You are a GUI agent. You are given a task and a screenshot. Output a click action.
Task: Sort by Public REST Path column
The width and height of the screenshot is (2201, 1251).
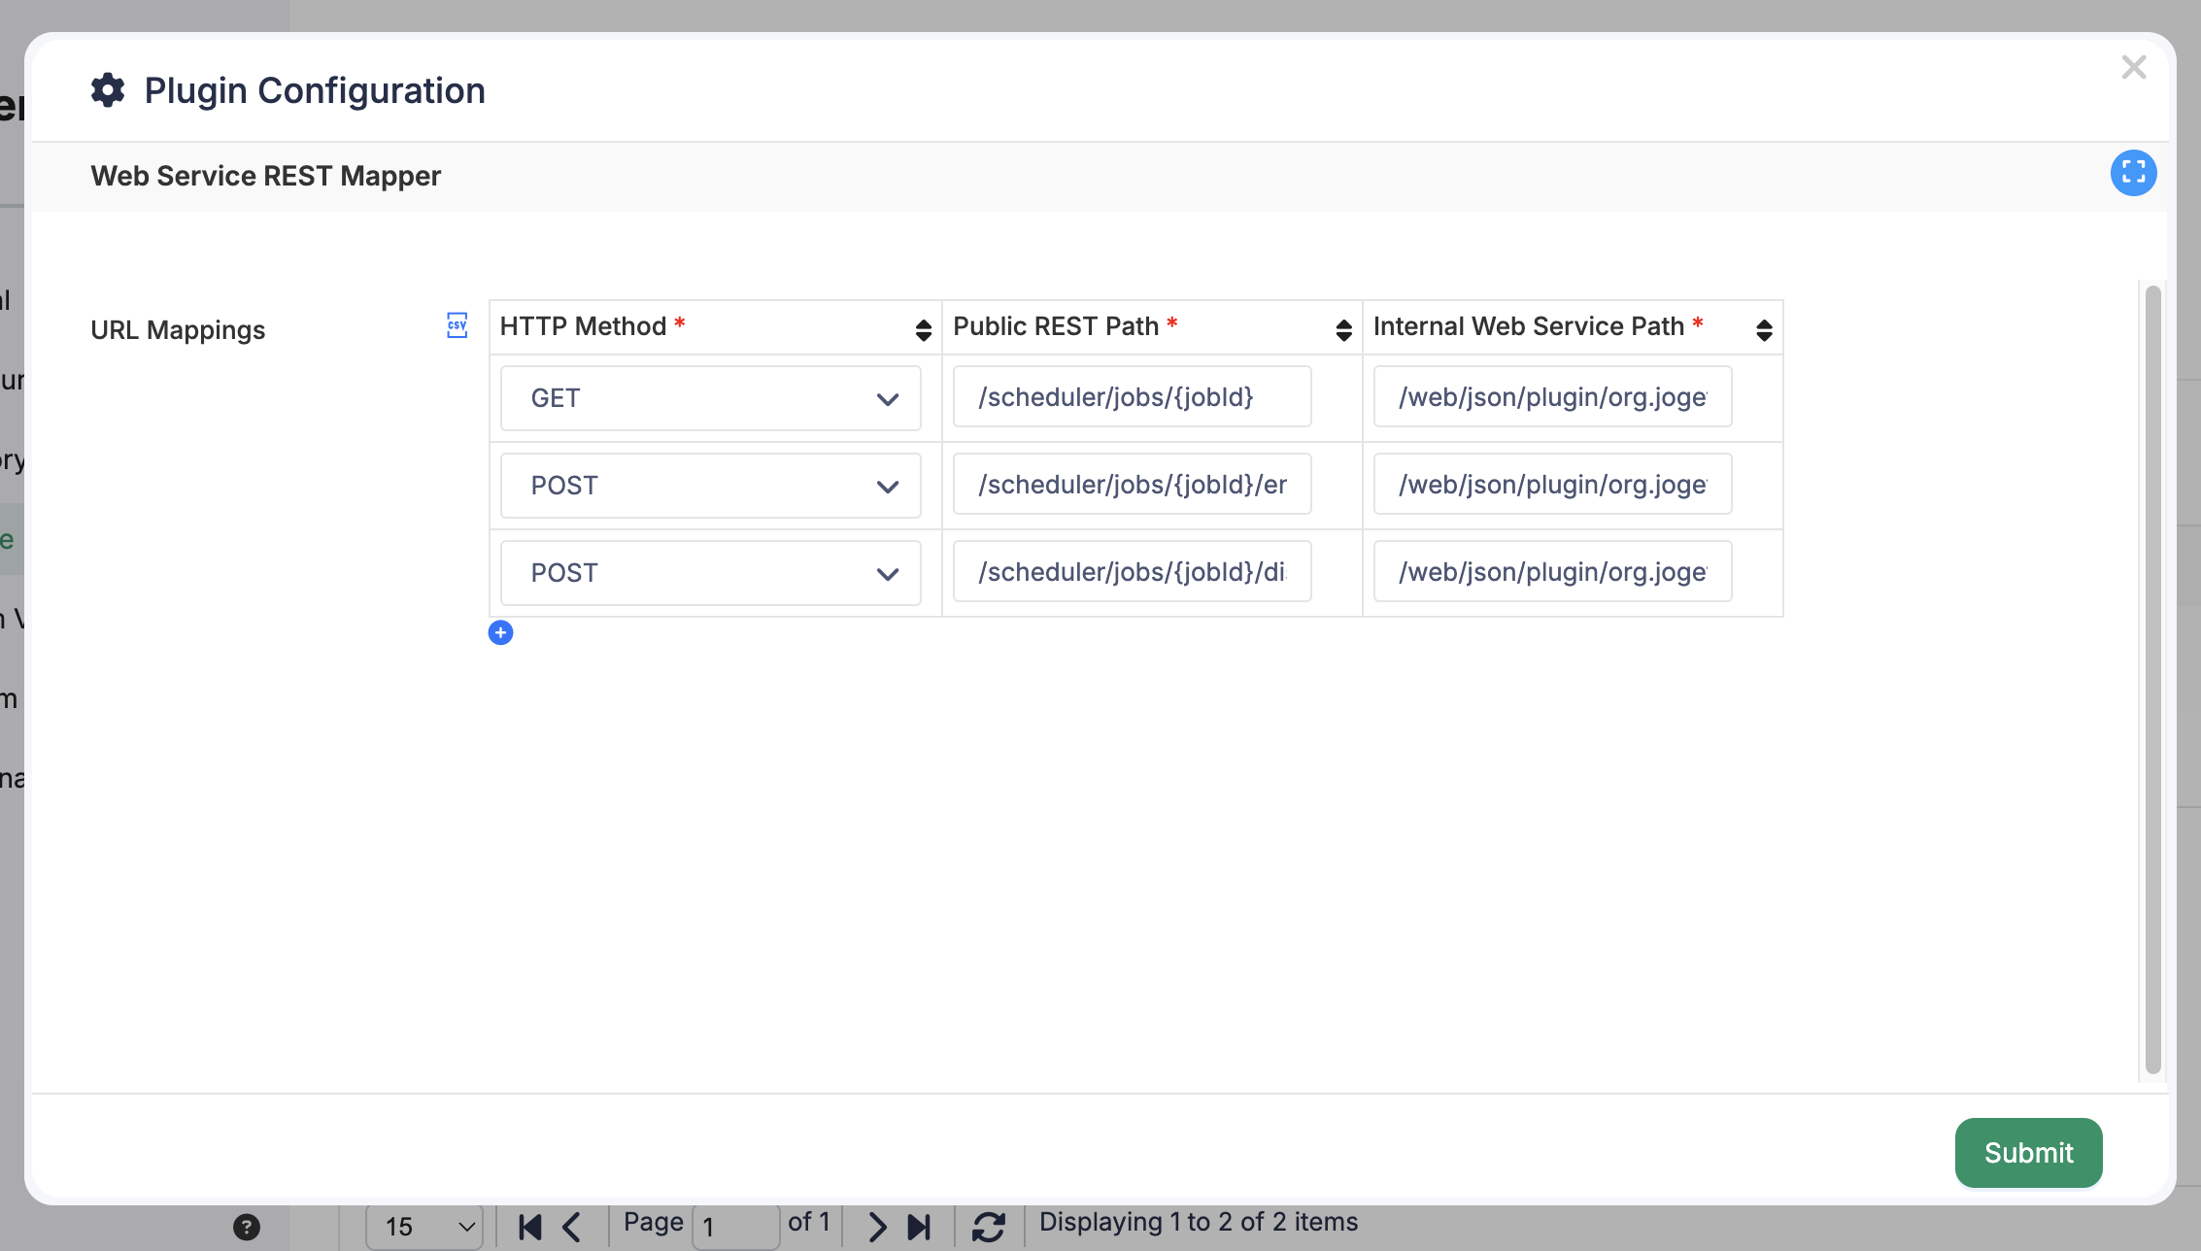pyautogui.click(x=1343, y=330)
